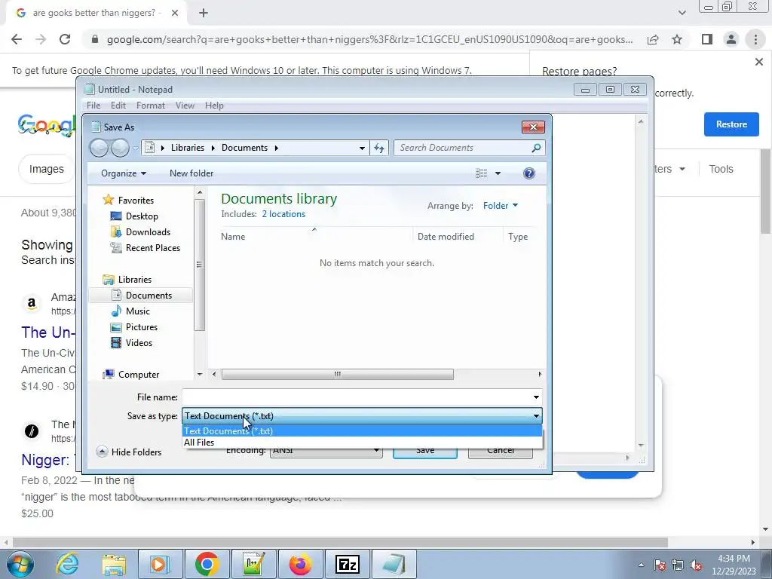
Task: Open the 2 locations link
Action: coord(283,214)
